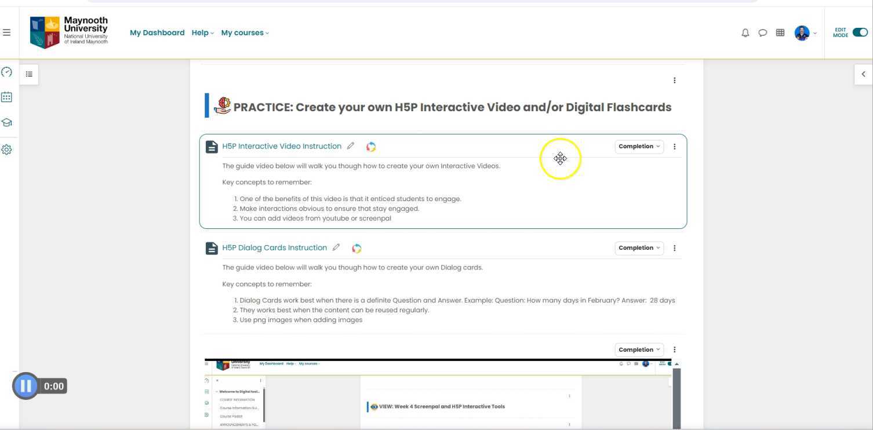
Task: Click the Maynooth University logo
Action: [x=69, y=32]
